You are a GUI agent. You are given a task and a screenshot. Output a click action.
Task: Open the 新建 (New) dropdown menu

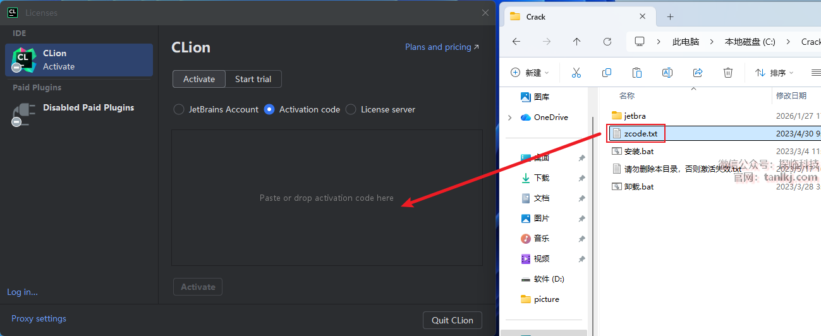click(x=530, y=73)
